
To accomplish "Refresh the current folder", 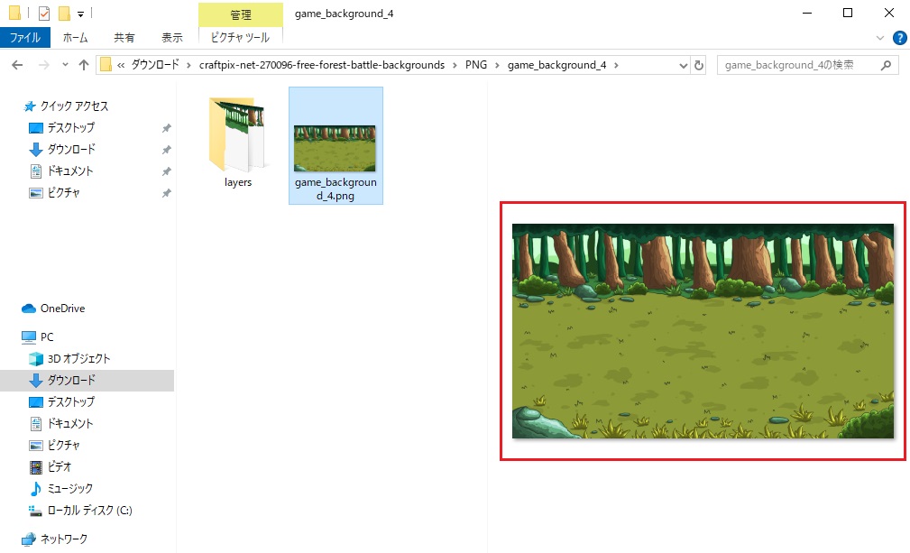I will point(699,65).
